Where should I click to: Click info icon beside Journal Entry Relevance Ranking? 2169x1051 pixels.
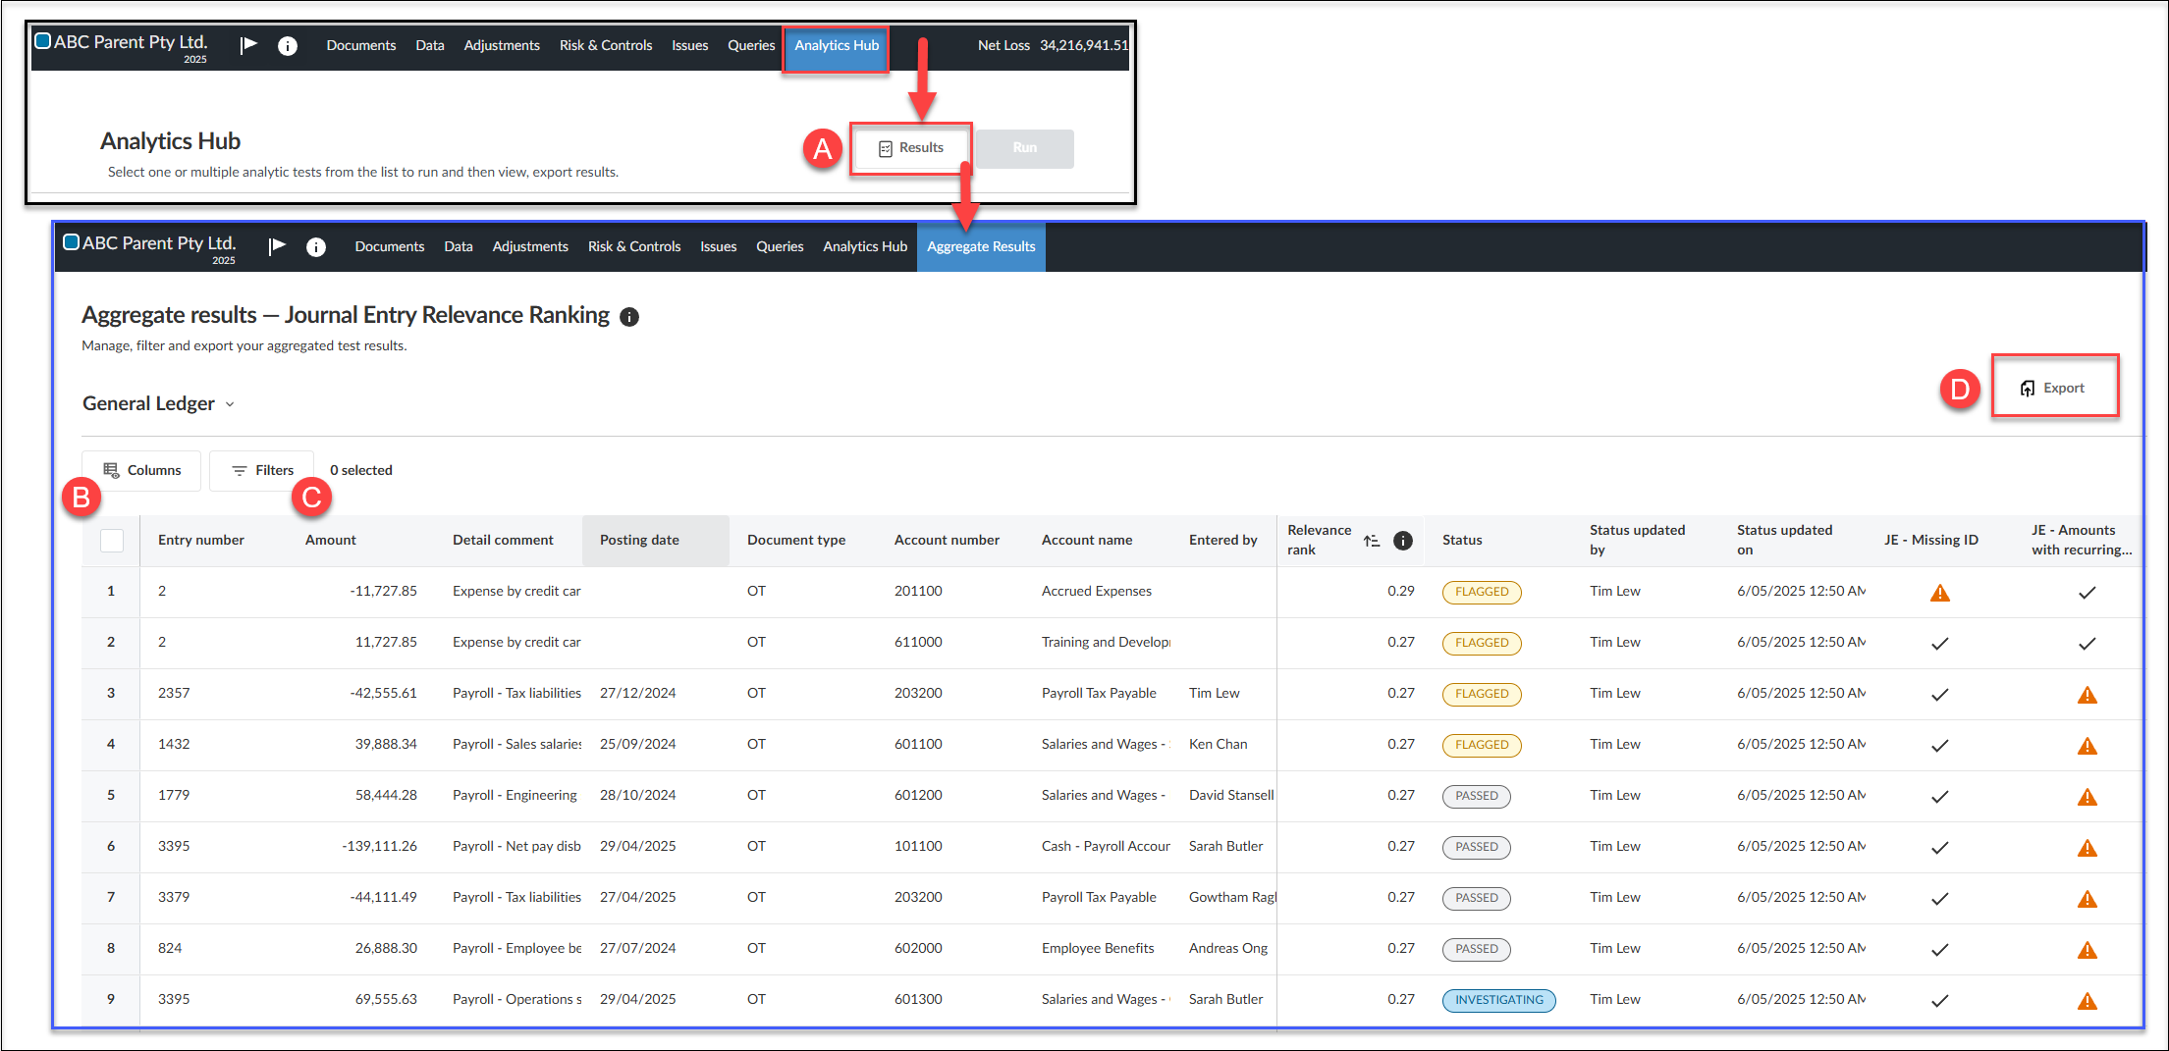(629, 317)
